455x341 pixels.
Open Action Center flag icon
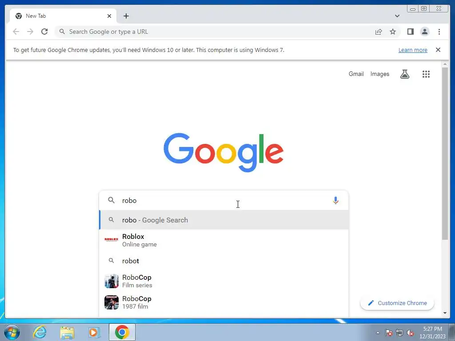point(389,333)
